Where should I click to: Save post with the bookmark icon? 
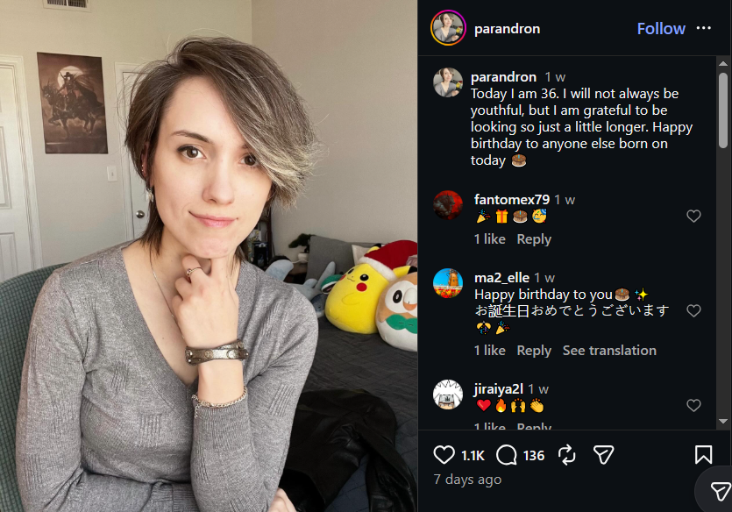coord(703,455)
